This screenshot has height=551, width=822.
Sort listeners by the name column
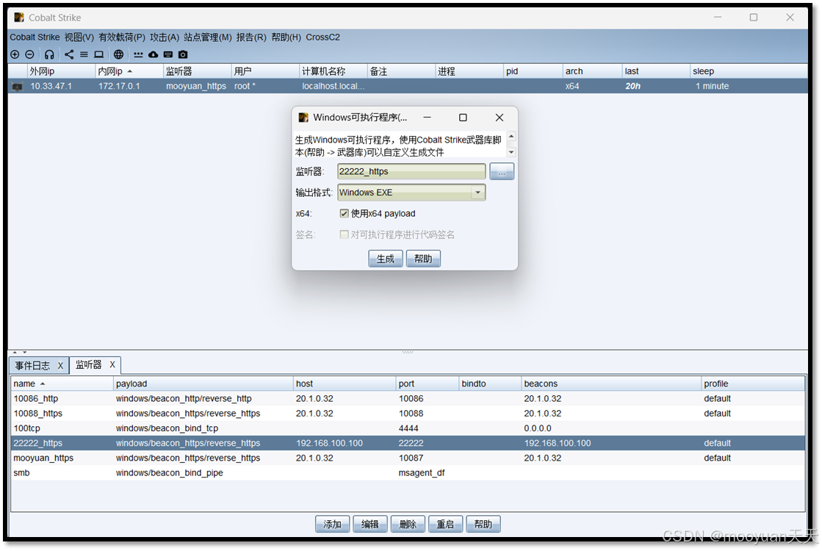point(62,383)
